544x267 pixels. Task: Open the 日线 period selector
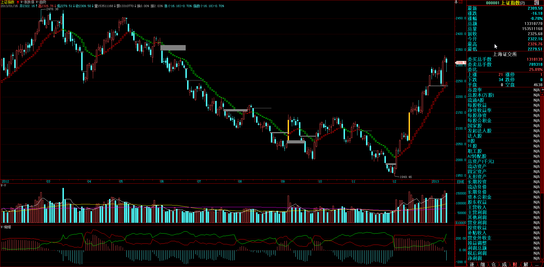(460, 182)
